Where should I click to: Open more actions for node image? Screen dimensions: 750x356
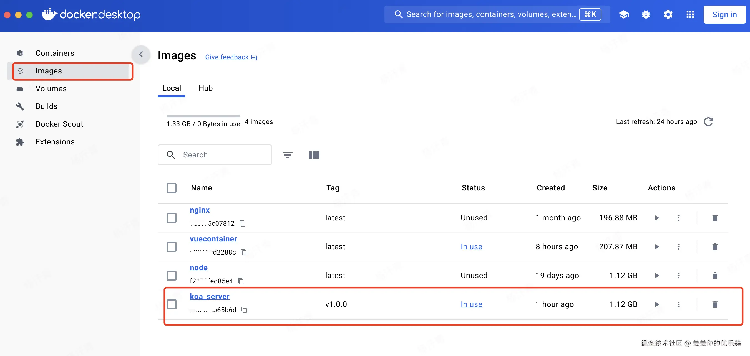[679, 275]
